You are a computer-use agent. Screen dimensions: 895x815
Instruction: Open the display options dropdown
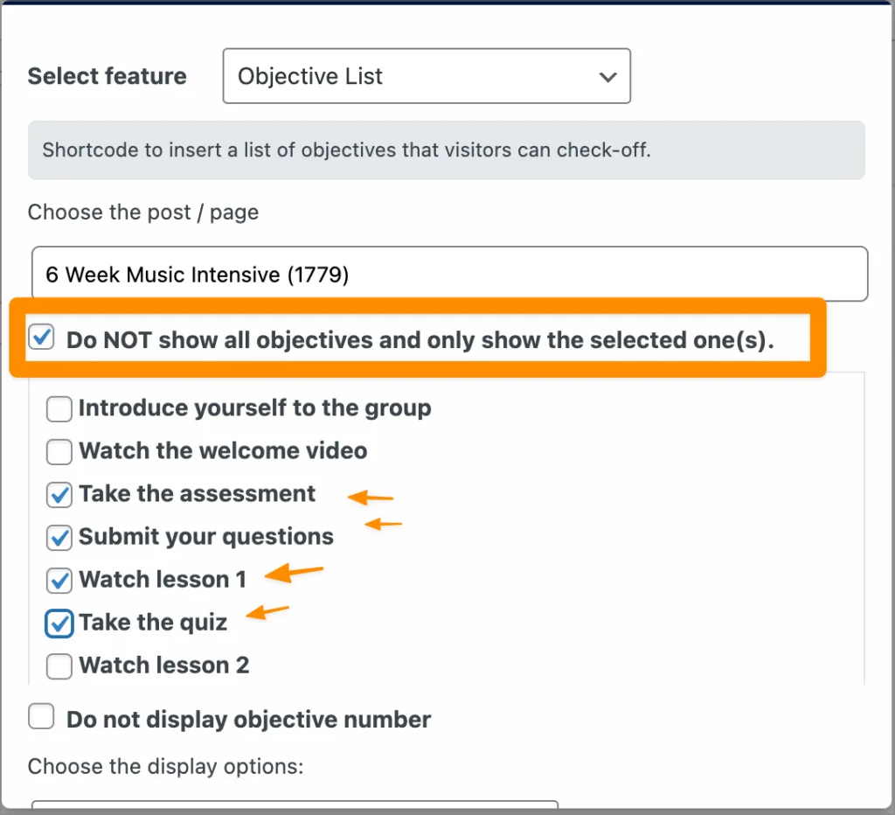pos(293,809)
